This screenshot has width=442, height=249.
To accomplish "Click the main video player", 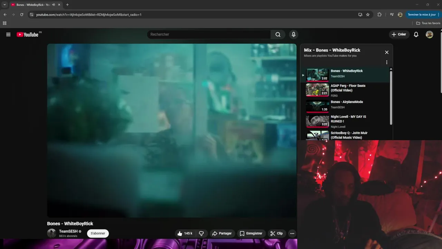I will (x=172, y=130).
